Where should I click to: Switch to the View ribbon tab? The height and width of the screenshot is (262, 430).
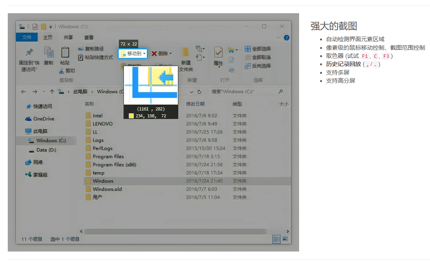click(x=89, y=37)
